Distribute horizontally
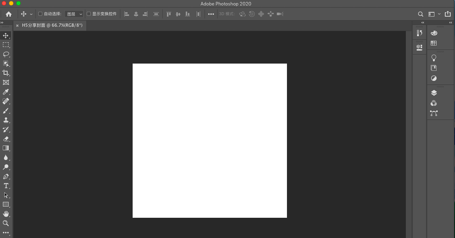Viewport: 455px width, 238px height. 198,14
